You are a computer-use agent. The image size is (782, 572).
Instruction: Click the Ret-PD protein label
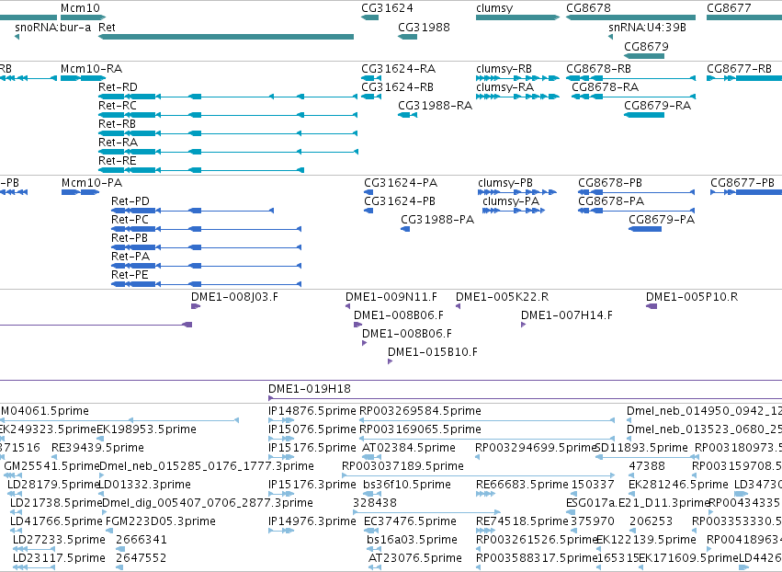click(x=130, y=201)
